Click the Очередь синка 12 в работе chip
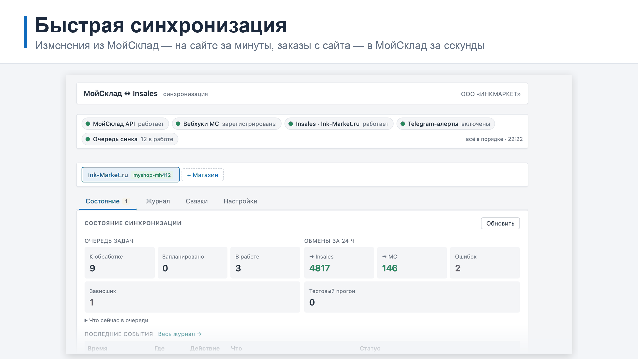Viewport: 638px width, 359px height. tap(130, 139)
